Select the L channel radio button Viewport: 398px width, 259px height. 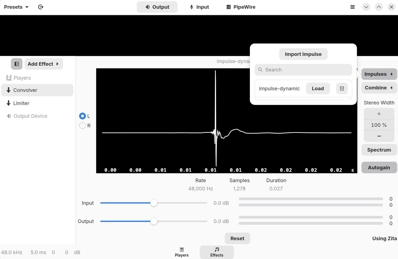pos(82,116)
